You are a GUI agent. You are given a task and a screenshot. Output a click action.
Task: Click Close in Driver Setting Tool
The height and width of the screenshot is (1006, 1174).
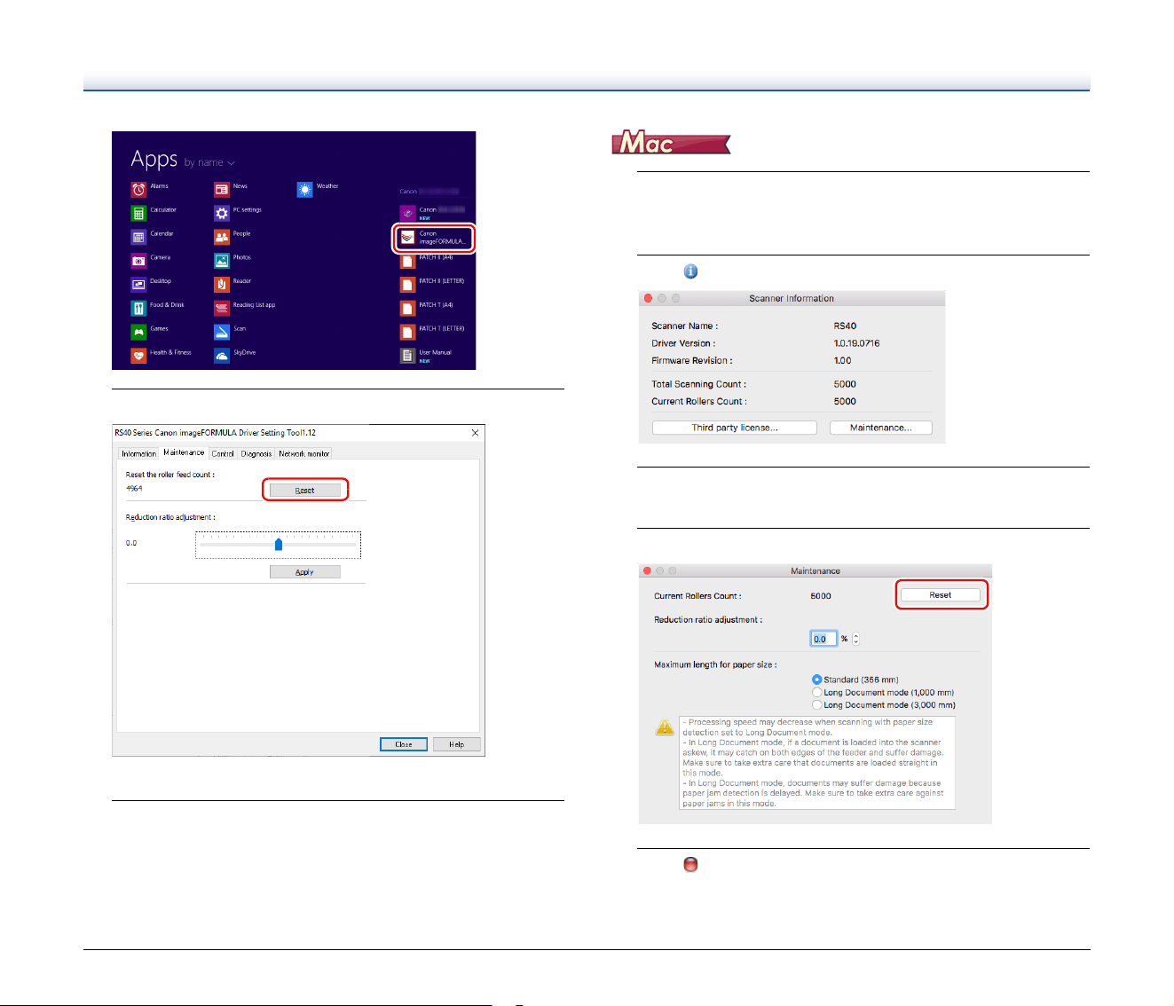coord(404,744)
